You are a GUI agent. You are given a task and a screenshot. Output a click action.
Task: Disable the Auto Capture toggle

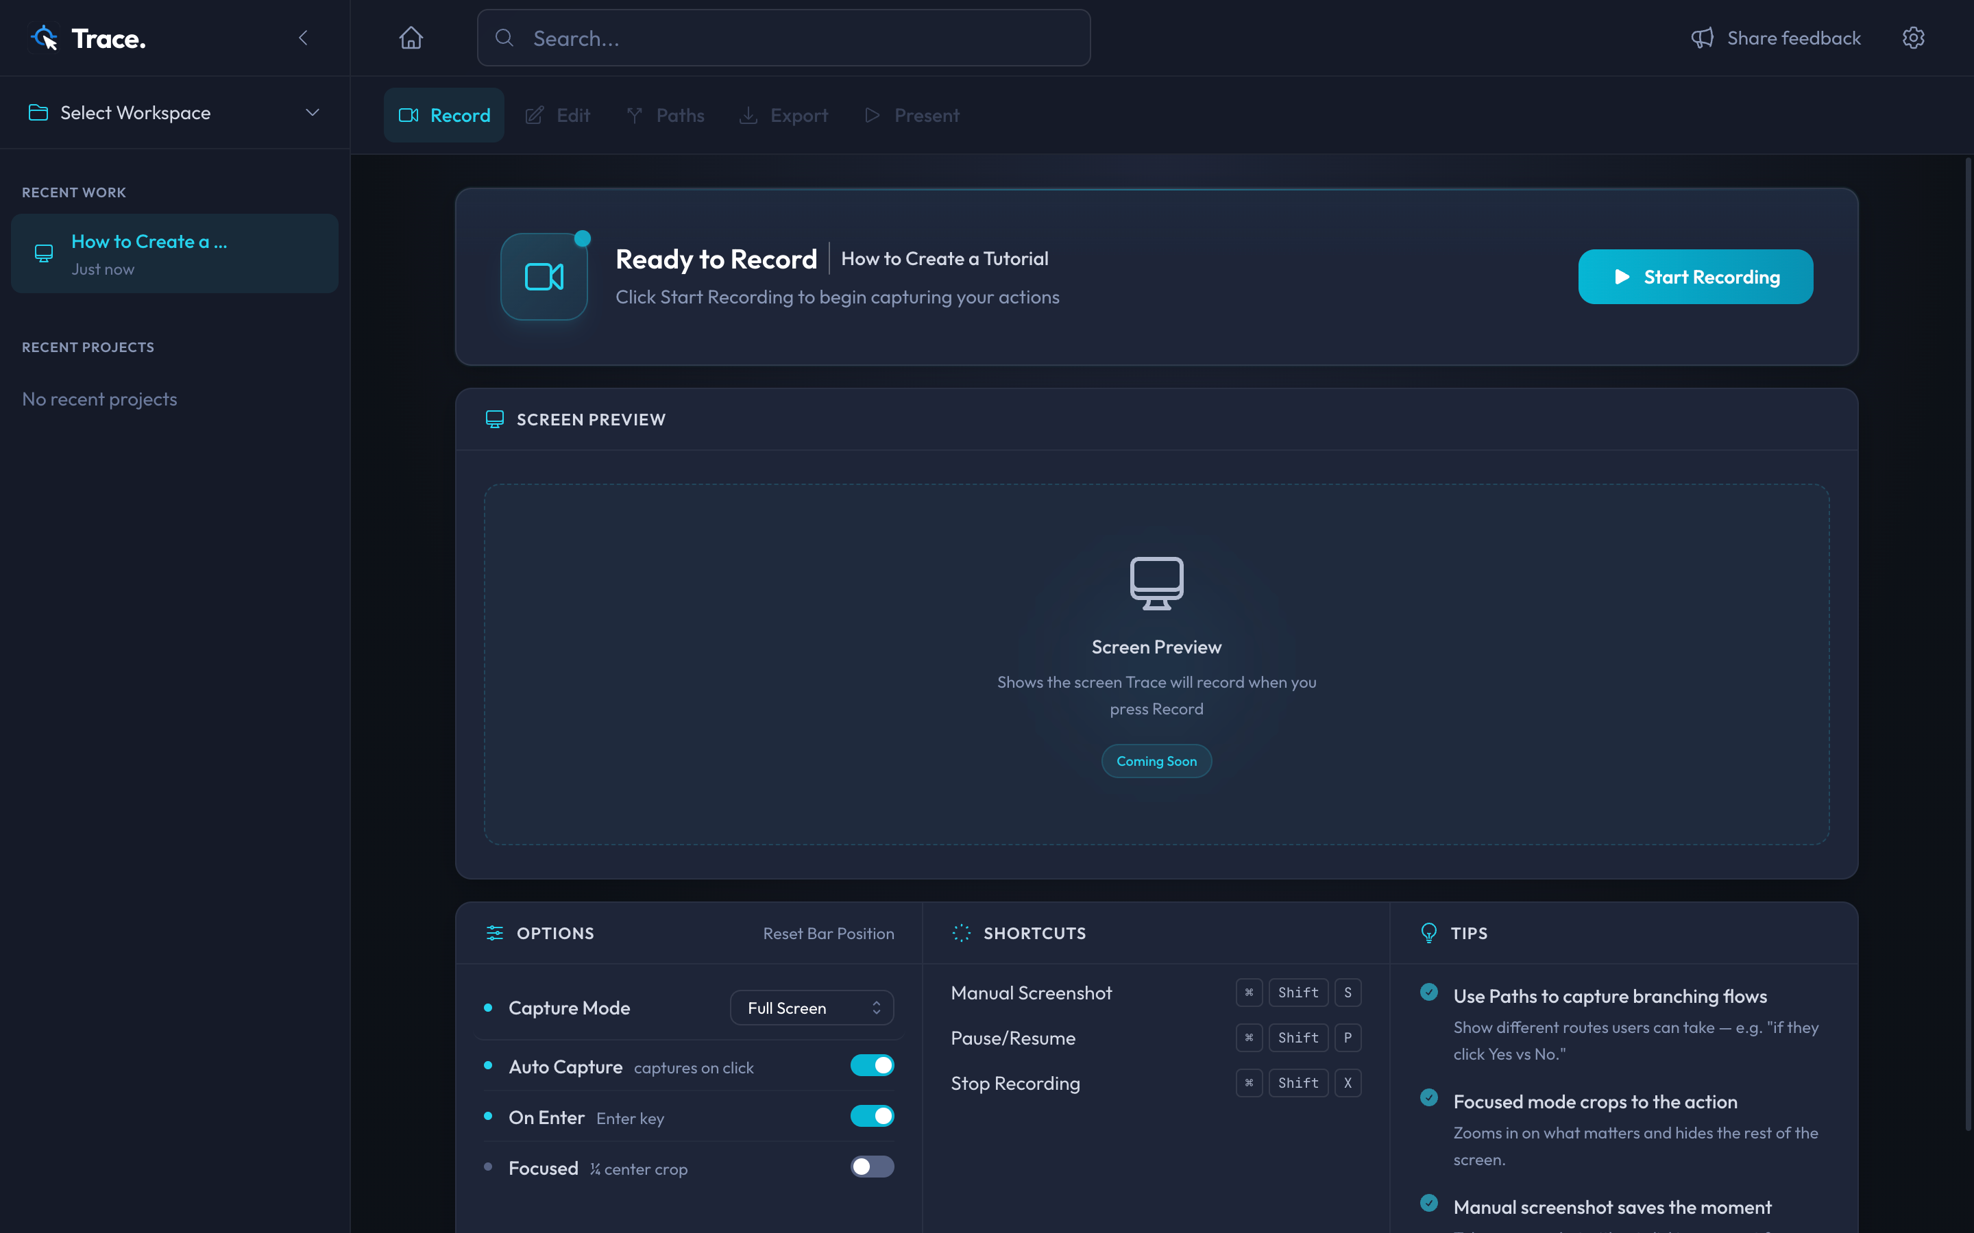pyautogui.click(x=871, y=1066)
